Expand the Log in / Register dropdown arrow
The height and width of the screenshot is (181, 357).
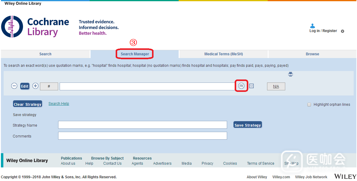pos(342,31)
